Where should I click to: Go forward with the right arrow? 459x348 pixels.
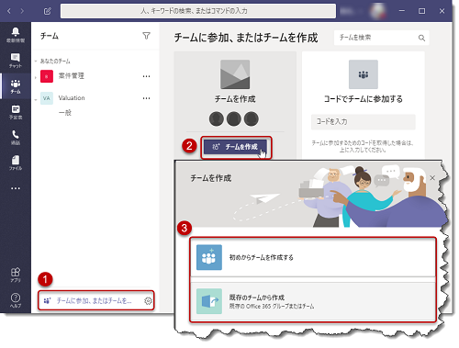(x=22, y=11)
